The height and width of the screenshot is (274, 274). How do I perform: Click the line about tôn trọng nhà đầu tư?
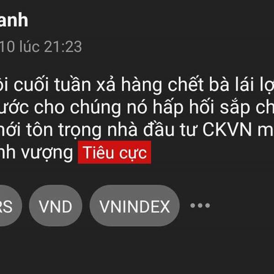137,130
